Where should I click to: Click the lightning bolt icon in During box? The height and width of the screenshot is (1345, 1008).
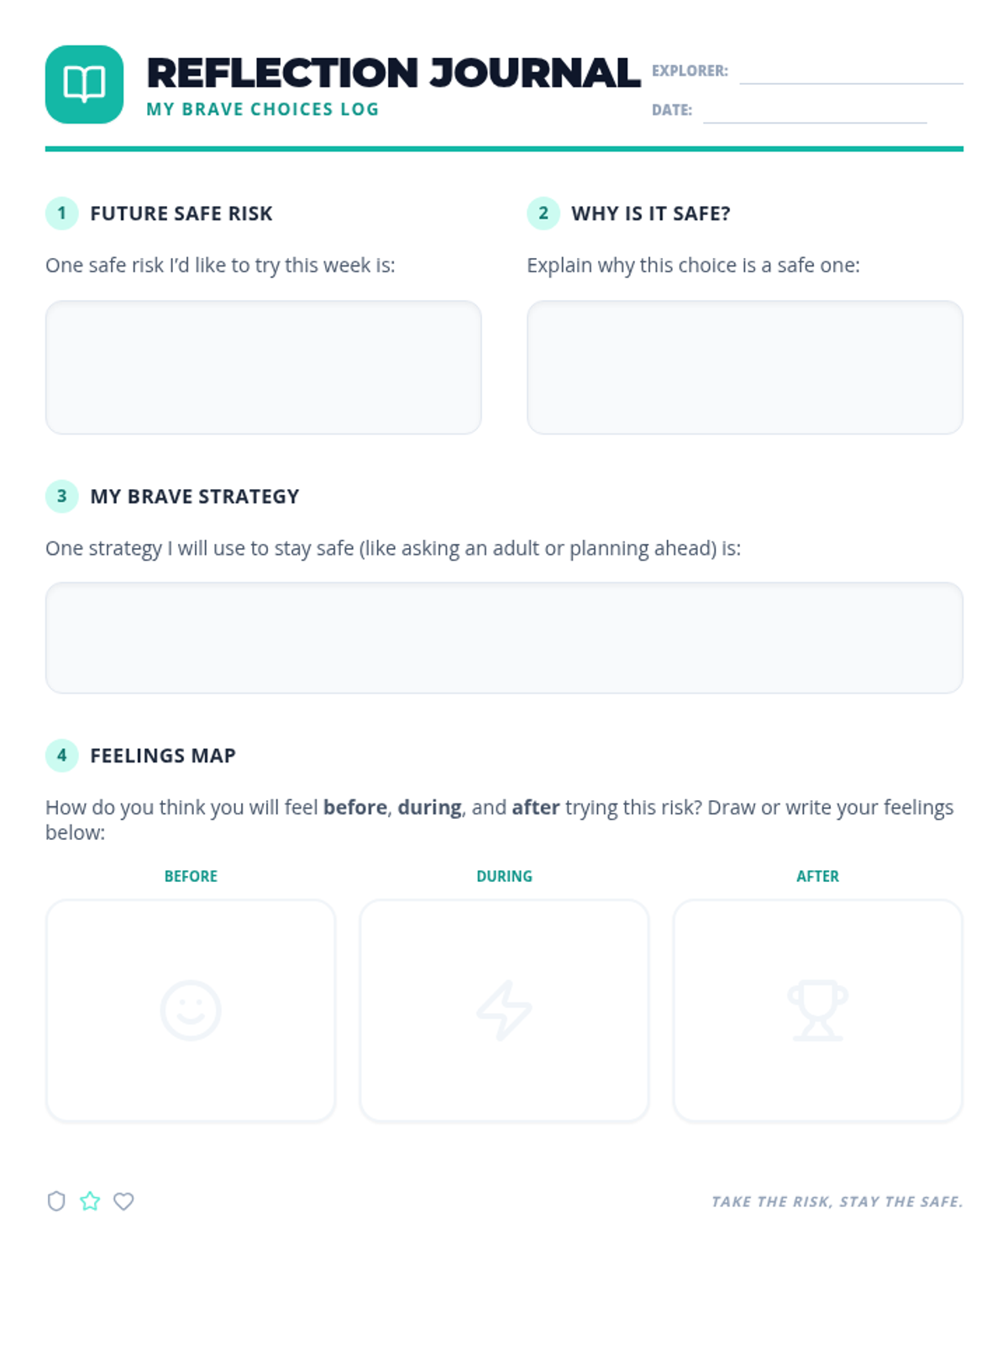click(504, 1010)
